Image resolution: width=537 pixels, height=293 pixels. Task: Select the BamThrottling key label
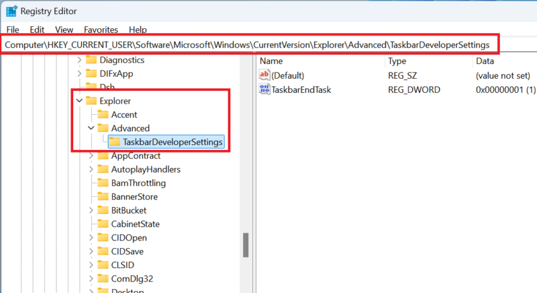138,183
